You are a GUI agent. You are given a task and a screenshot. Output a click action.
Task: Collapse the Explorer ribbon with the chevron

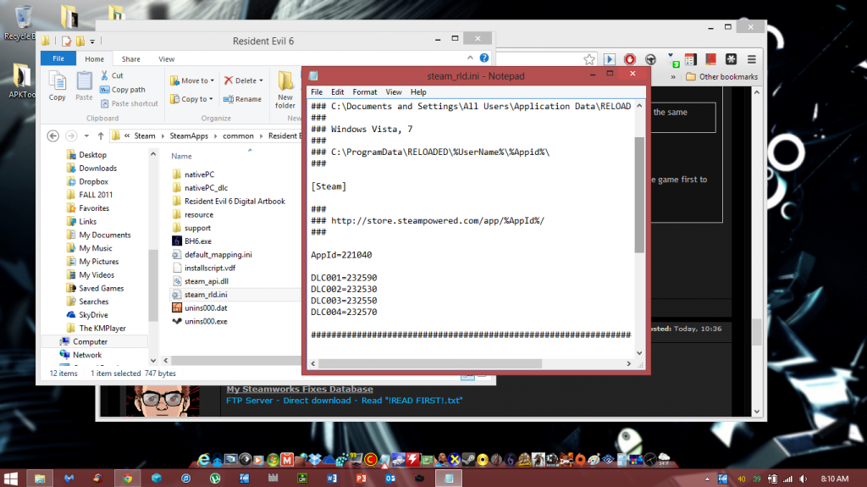[x=470, y=58]
